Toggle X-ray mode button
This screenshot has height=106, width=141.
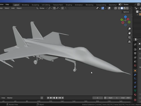click(115, 8)
